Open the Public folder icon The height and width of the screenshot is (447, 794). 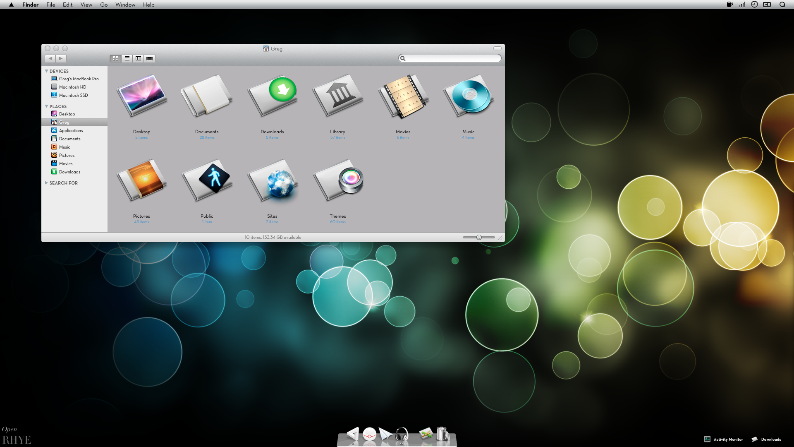click(x=207, y=181)
